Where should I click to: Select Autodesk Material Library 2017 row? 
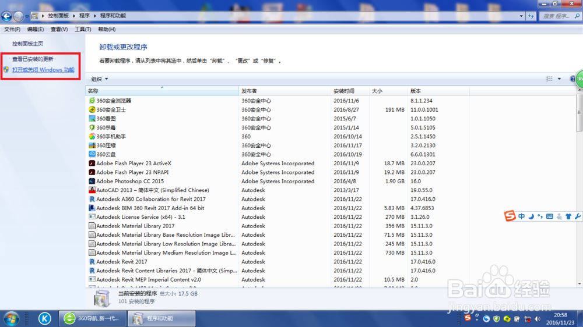(279, 226)
